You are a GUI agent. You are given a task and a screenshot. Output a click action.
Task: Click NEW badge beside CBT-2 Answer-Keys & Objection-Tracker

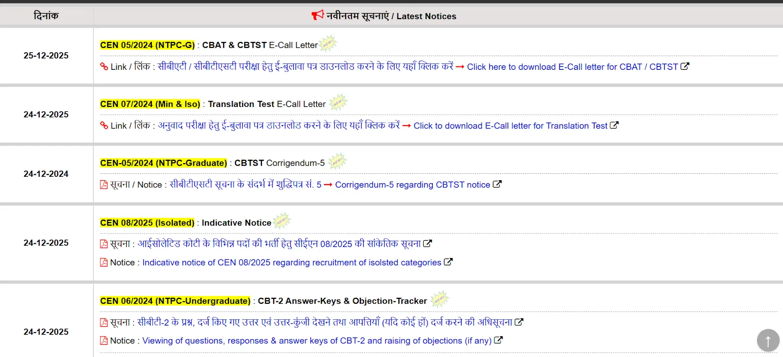(439, 299)
